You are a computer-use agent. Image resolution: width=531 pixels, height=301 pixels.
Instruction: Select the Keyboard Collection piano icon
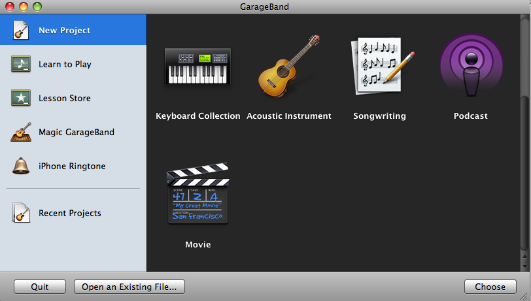click(197, 67)
